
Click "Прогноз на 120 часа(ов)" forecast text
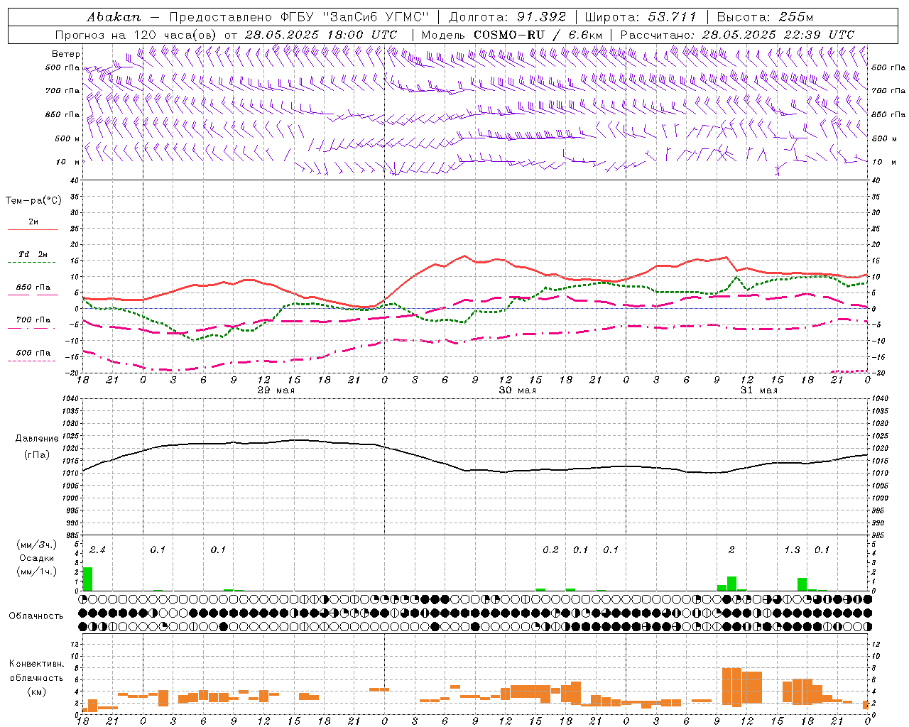(x=137, y=34)
